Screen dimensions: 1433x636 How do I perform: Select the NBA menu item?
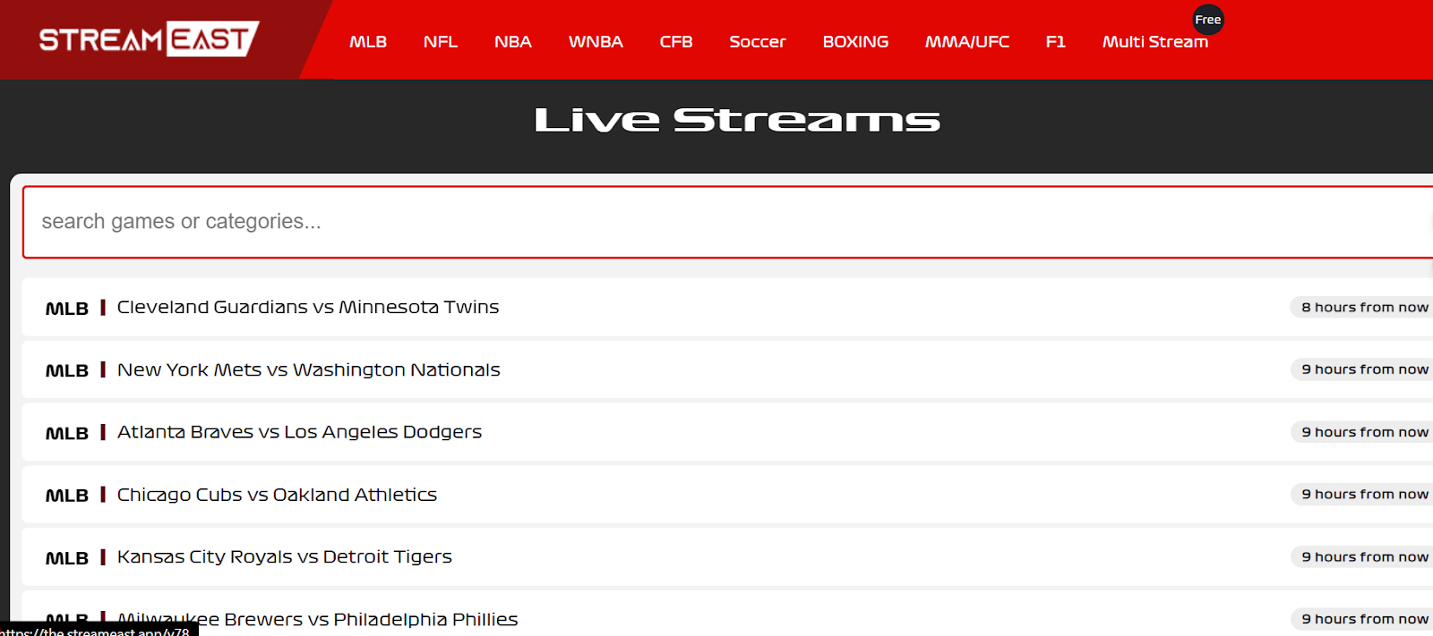(x=513, y=42)
